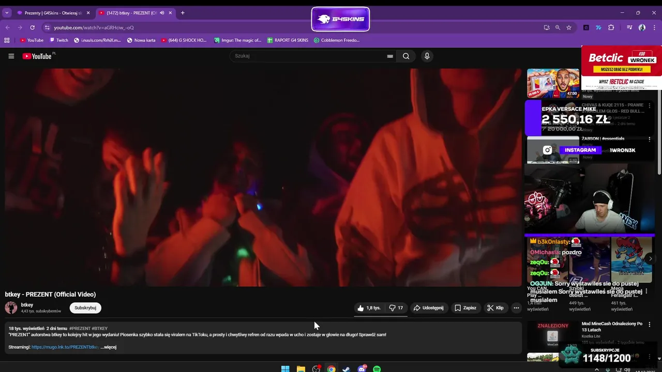Subscribe to btkey with Subskrybuj
The image size is (662, 372).
[x=85, y=308]
